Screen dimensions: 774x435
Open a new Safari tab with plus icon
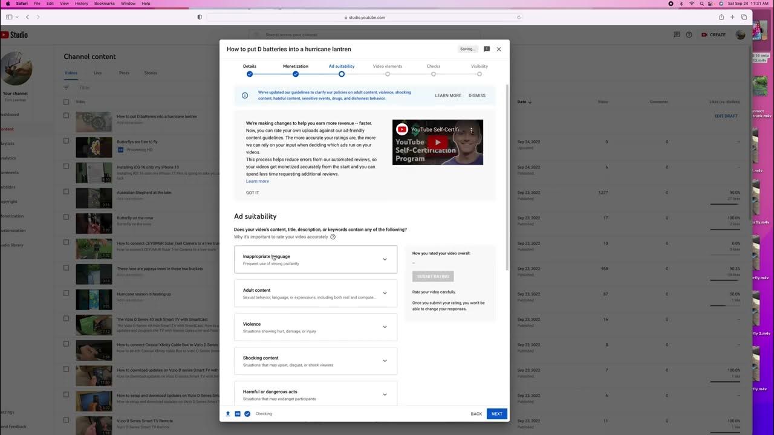pos(733,17)
